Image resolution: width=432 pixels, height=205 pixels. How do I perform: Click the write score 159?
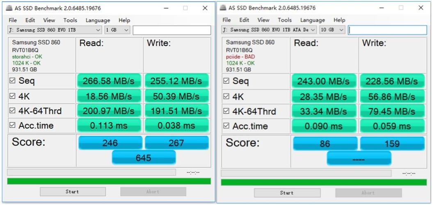point(392,143)
